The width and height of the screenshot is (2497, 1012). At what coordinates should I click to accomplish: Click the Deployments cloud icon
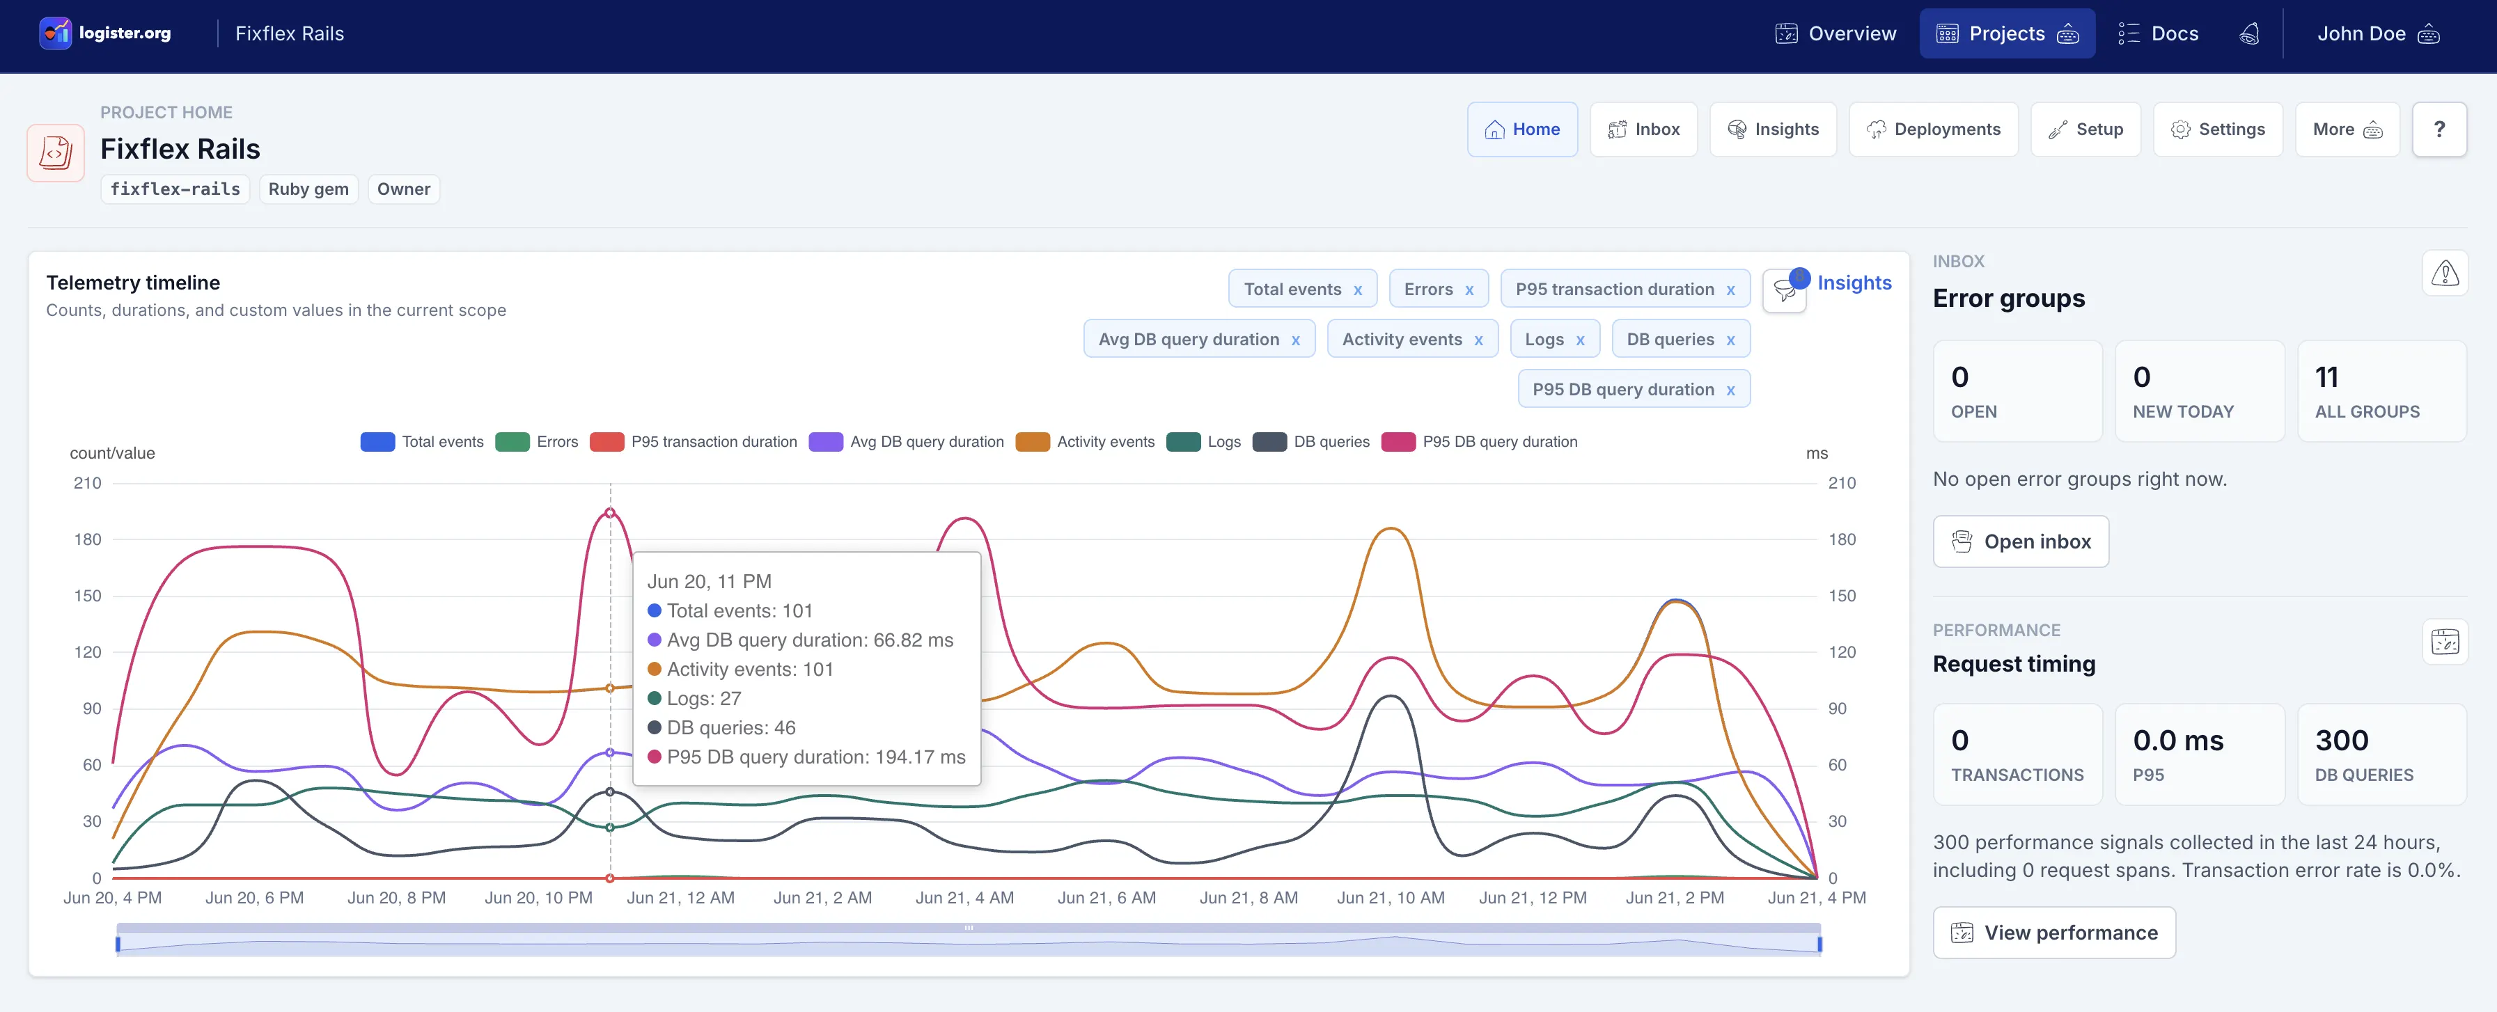point(1877,129)
